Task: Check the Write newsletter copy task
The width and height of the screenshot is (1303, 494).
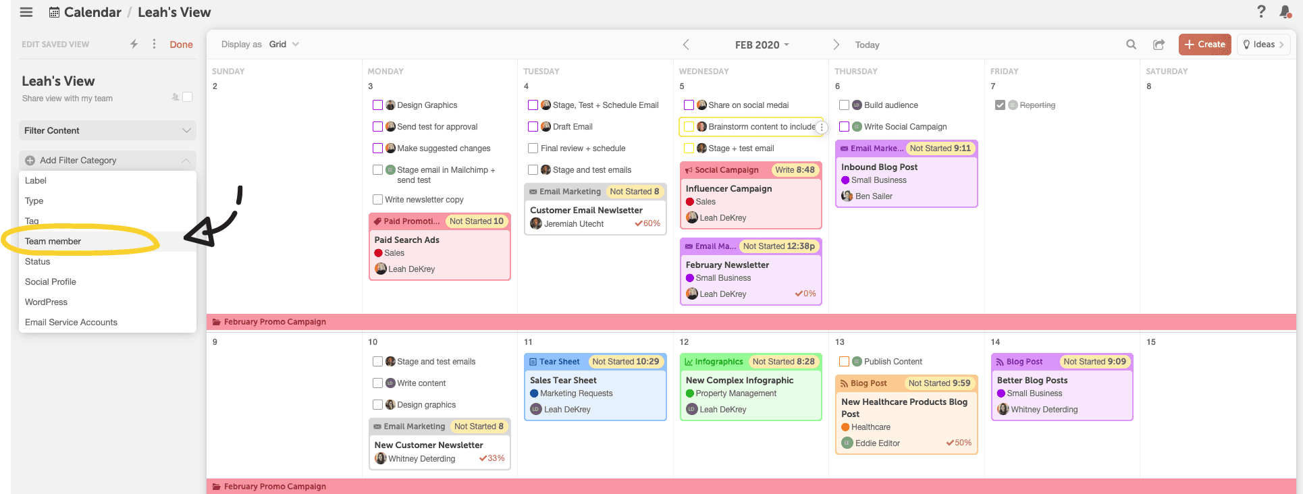Action: (x=378, y=200)
